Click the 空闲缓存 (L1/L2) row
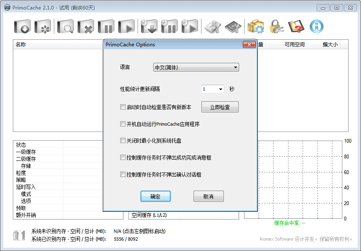Screen dimensions: 361x251 (184, 215)
